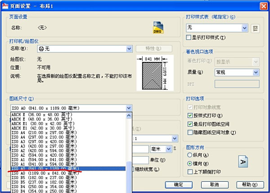Click the 帮助 button
Image resolution: width=270 pixels, height=193 pixels.
[250, 185]
